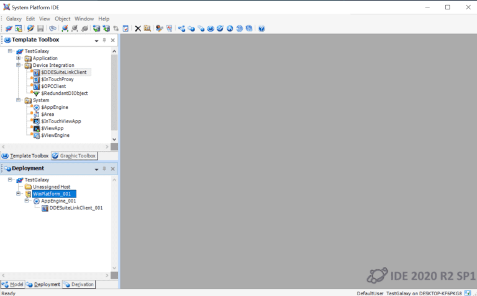Click the status icon in the status bar
477x296 pixels.
click(468, 293)
